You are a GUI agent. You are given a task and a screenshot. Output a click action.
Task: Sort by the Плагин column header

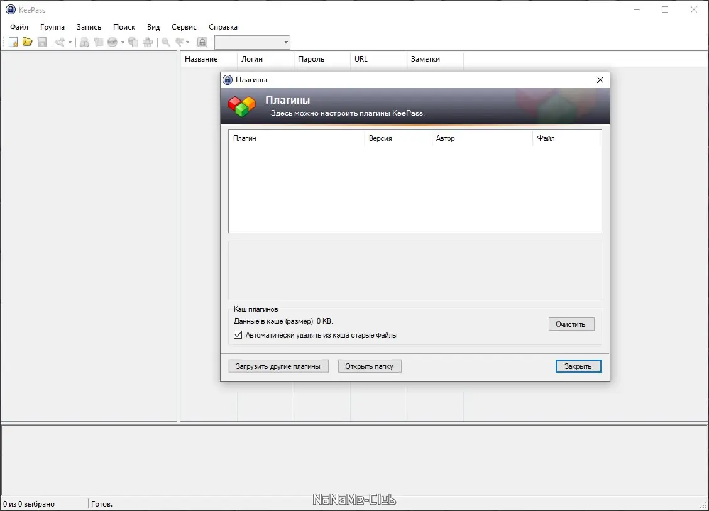click(297, 138)
